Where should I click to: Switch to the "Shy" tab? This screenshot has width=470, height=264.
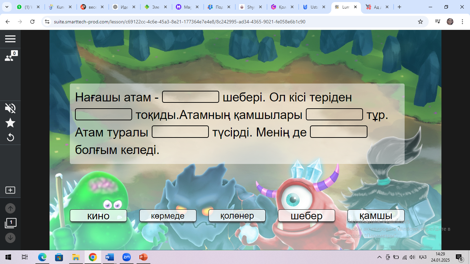point(250,7)
